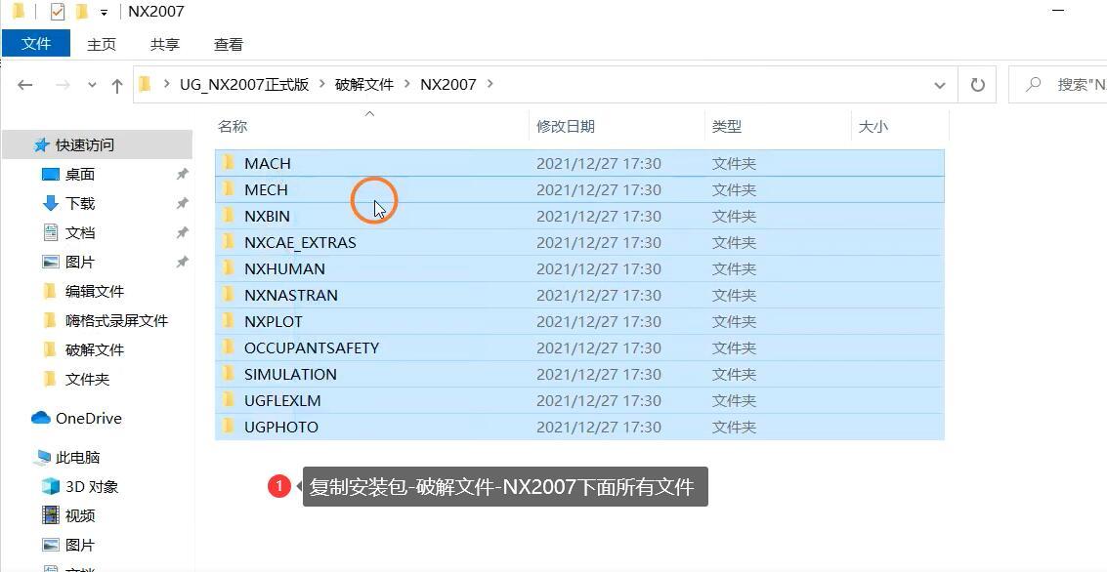Open the breadcrumb arrow after 破解文件

click(x=411, y=84)
